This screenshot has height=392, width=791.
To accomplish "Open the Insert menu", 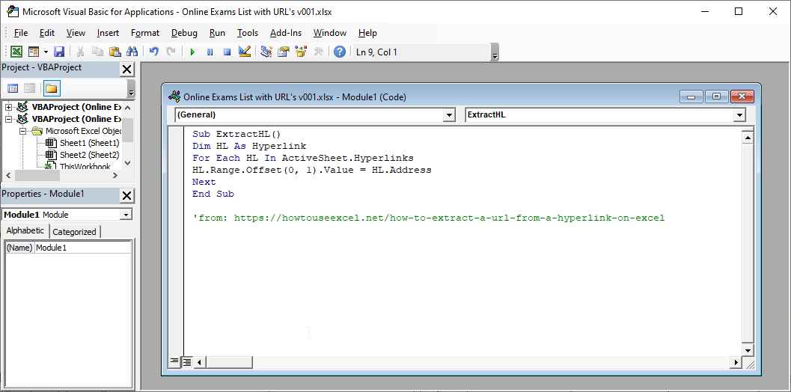I will point(108,33).
